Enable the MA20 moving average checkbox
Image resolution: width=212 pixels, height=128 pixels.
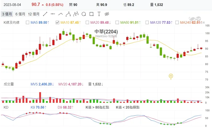[87, 22]
